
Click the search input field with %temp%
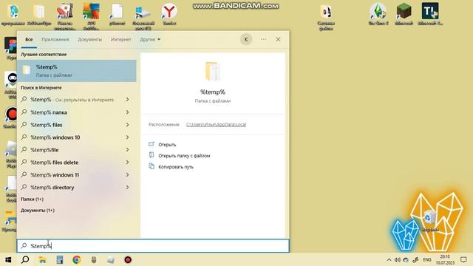(153, 246)
